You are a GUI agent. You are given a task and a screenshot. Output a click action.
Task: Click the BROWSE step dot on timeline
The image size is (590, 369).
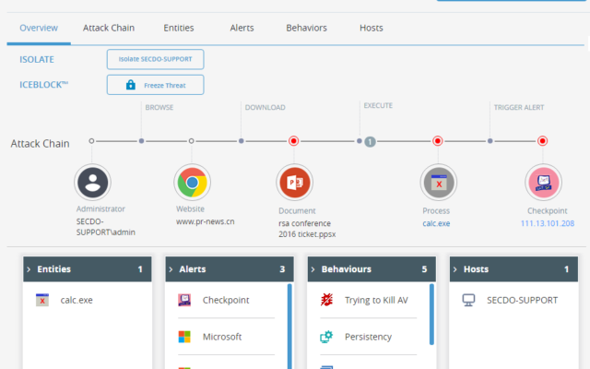coord(141,141)
